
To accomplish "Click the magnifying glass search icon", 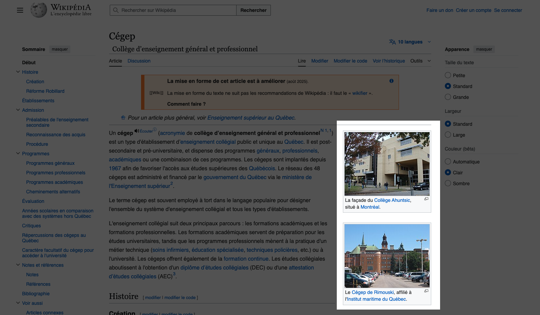I will coord(116,10).
